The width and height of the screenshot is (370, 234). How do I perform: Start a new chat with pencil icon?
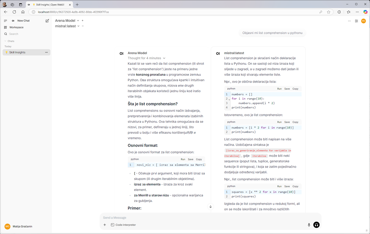click(x=47, y=21)
